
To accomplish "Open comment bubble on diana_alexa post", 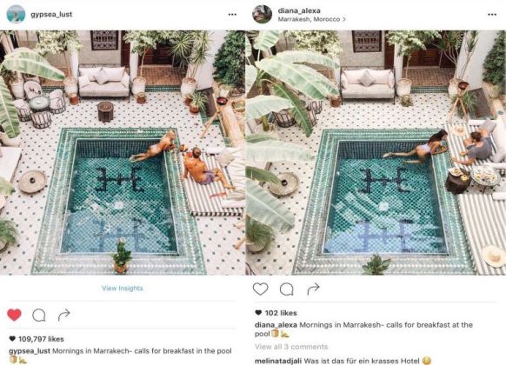I will click(286, 289).
